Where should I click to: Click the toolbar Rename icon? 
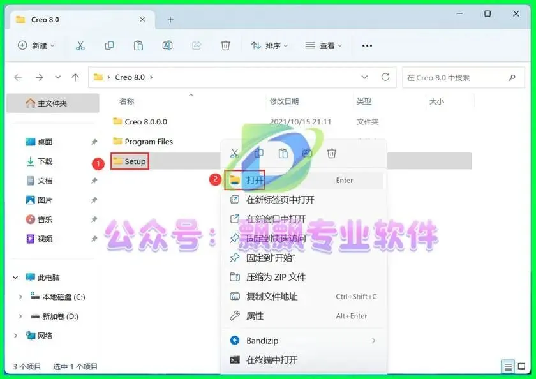point(167,45)
